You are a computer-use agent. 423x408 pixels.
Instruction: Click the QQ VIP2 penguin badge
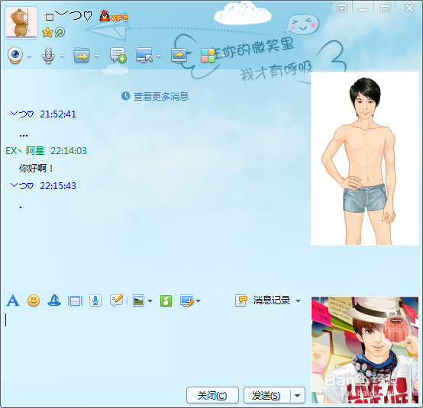pyautogui.click(x=114, y=17)
